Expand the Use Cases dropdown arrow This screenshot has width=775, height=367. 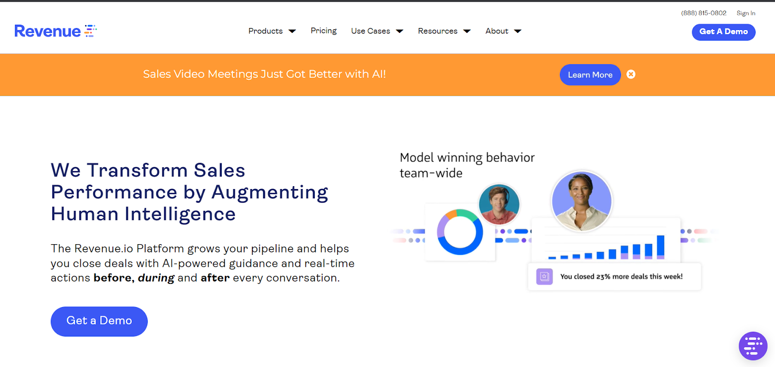point(400,31)
